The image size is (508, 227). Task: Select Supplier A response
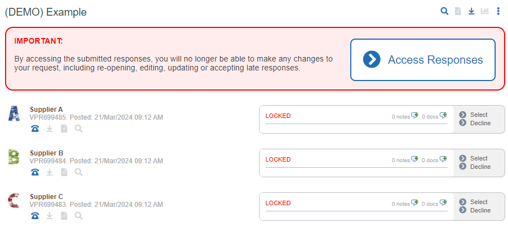pyautogui.click(x=473, y=115)
